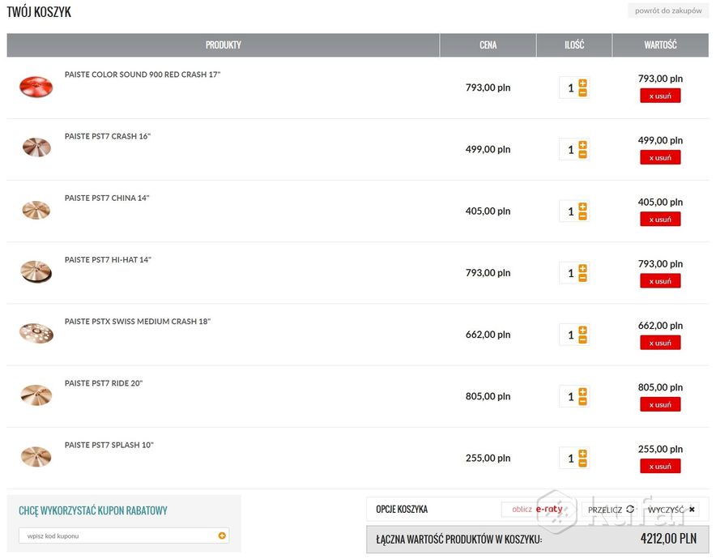The width and height of the screenshot is (716, 559).
Task: Calculate installments with oblicz e-raty
Action: (537, 510)
